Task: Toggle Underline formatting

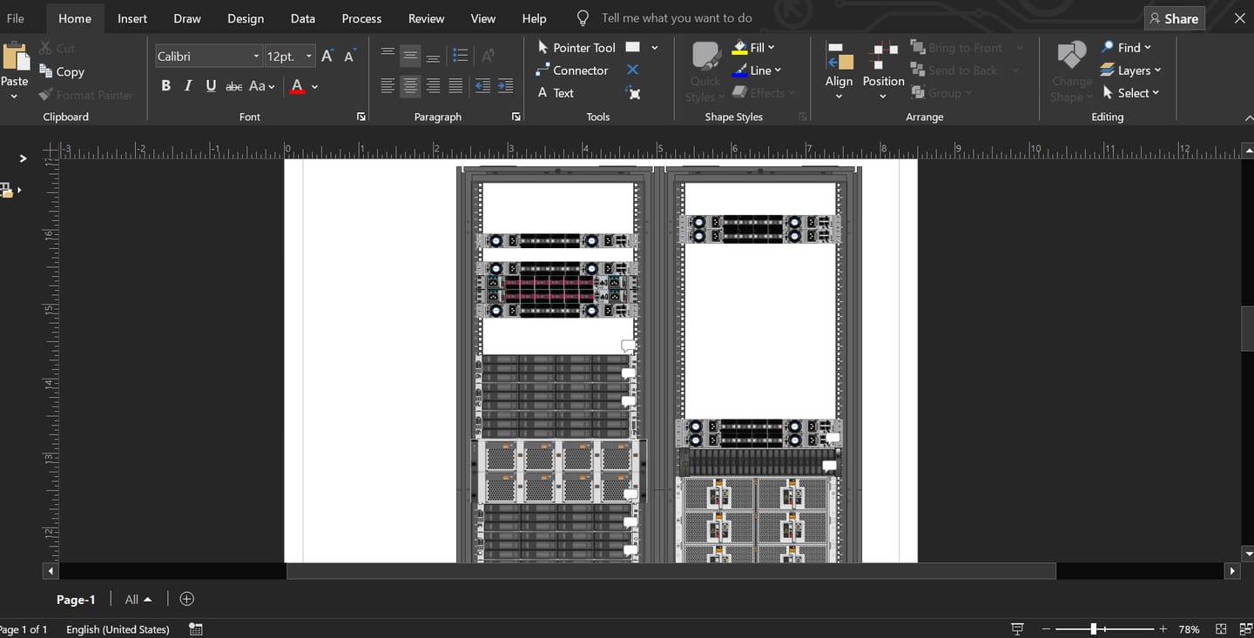Action: [x=211, y=86]
